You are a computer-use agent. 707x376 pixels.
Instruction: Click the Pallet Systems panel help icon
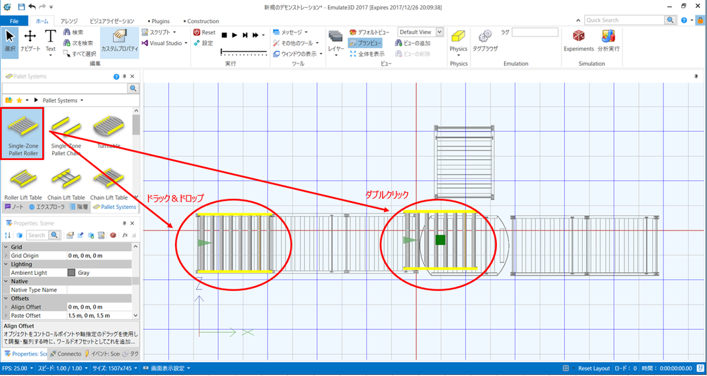click(x=116, y=77)
